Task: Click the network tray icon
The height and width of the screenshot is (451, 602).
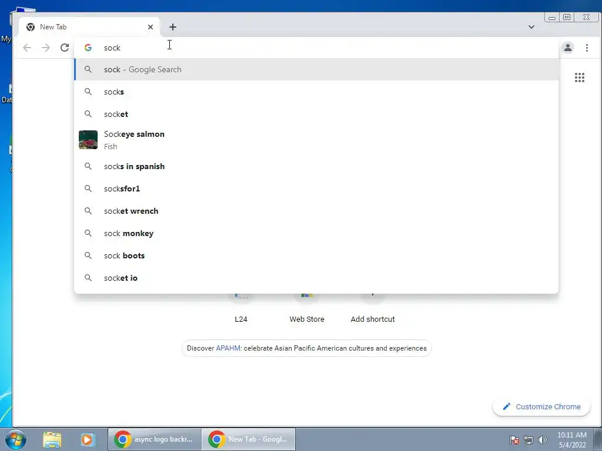Action: coord(529,440)
